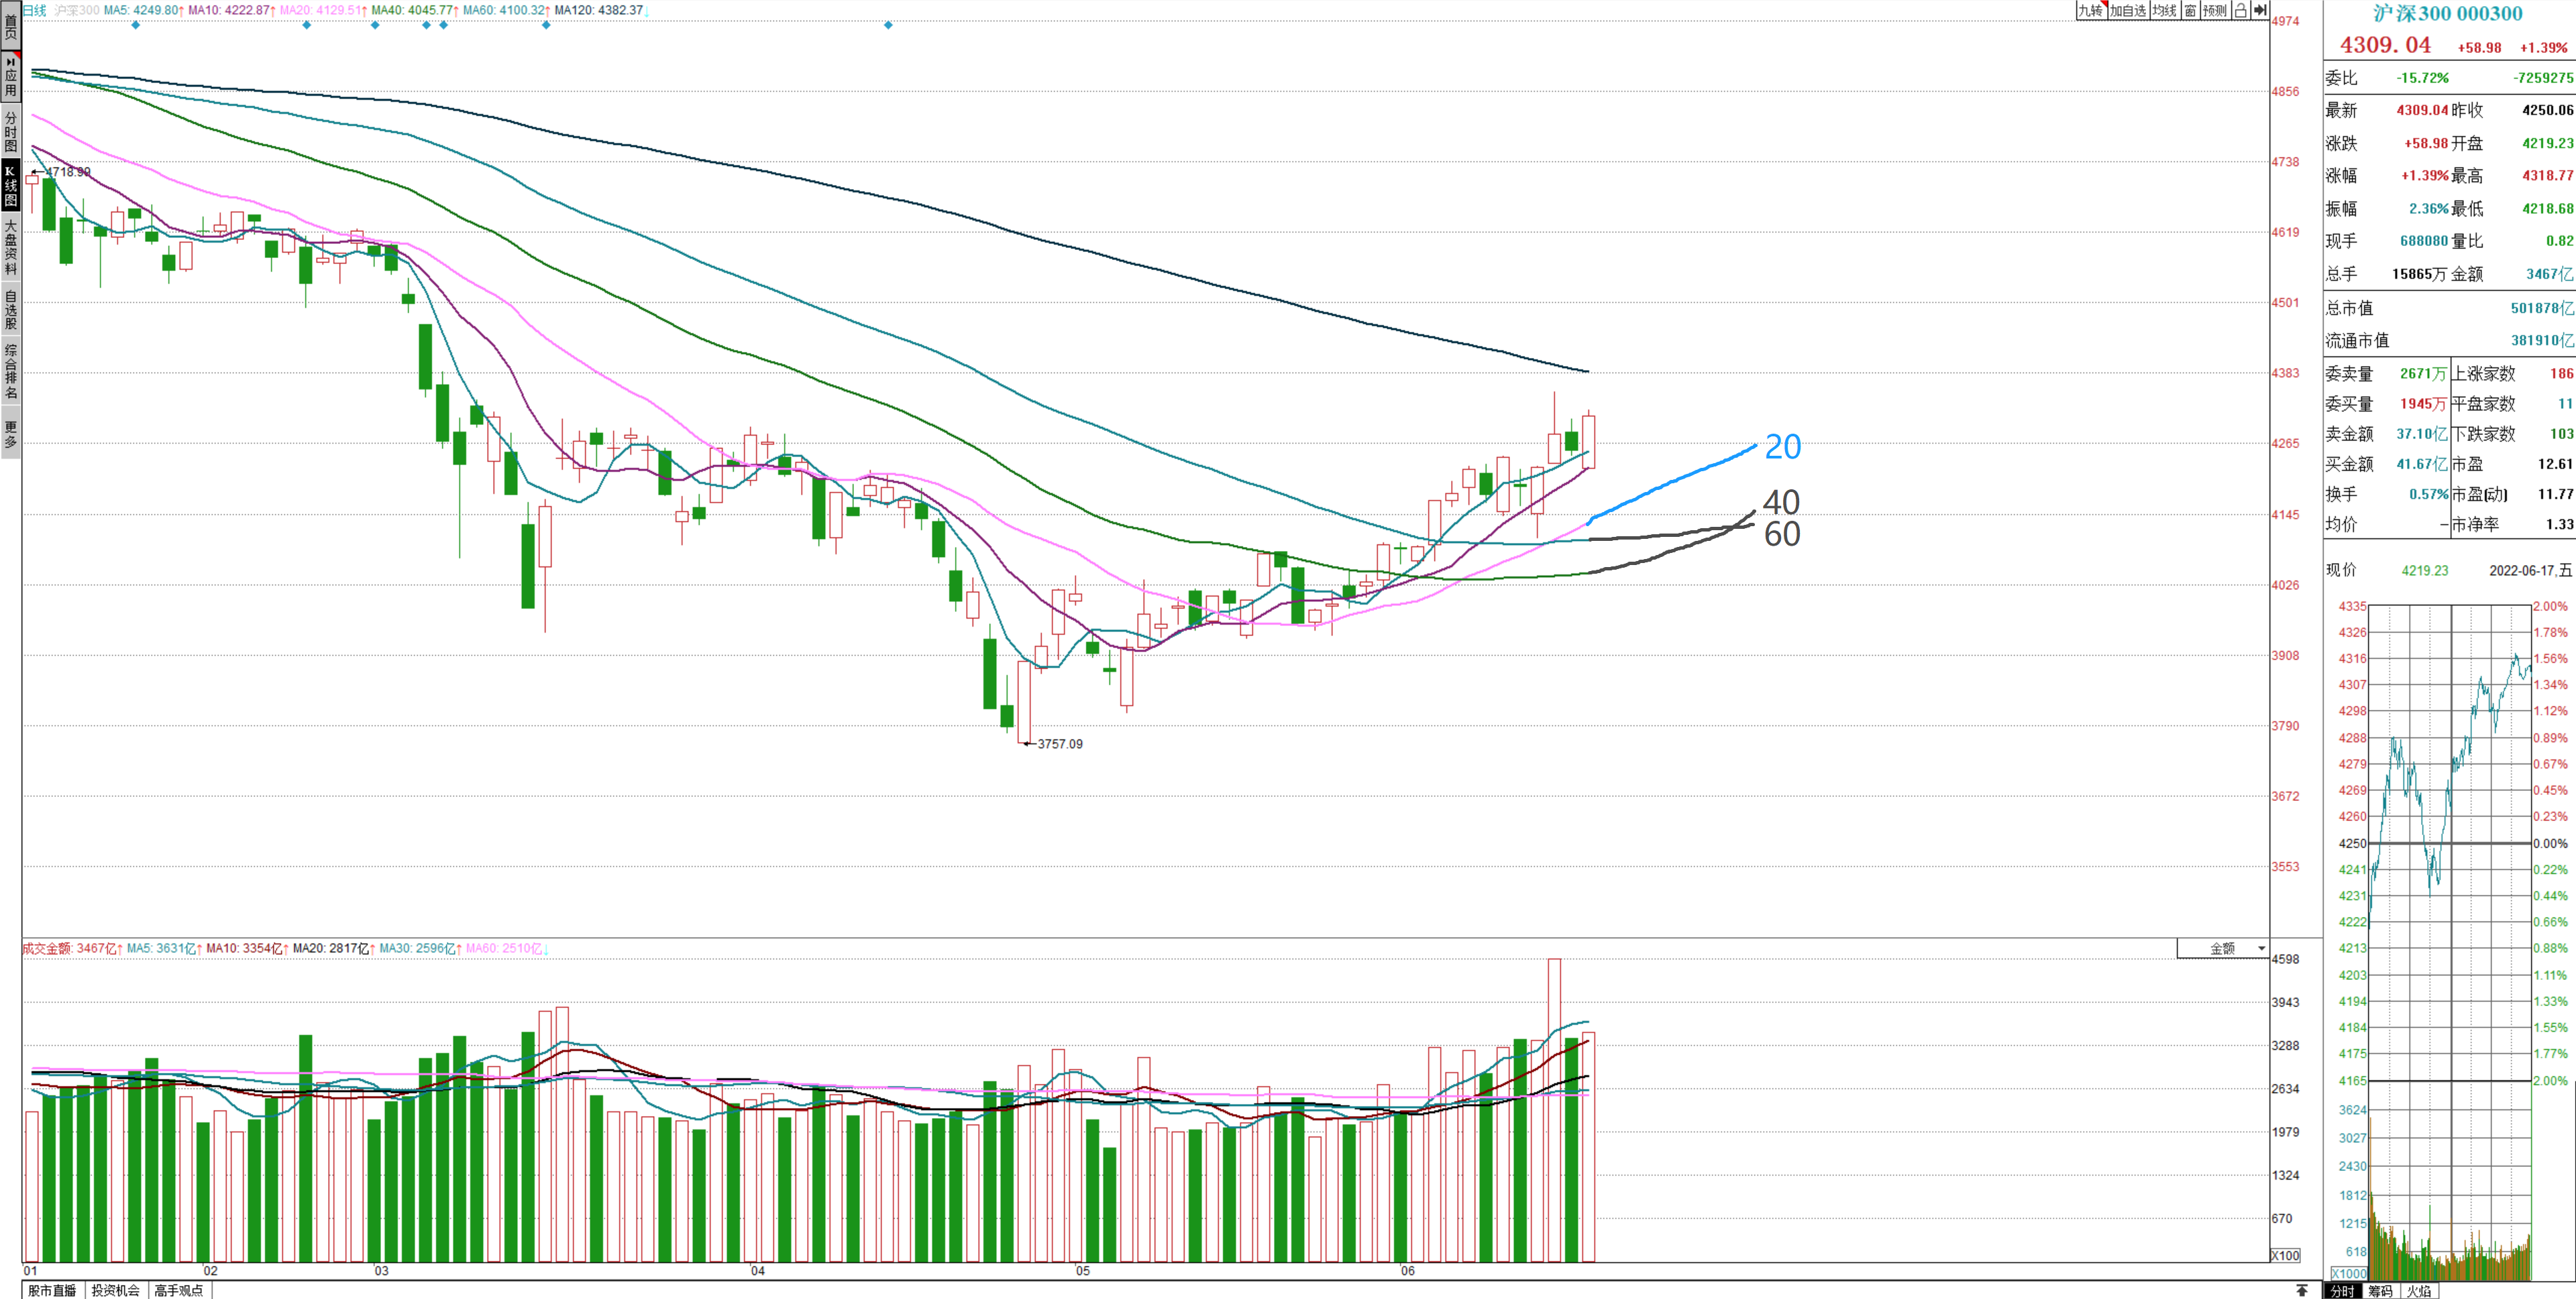Toggle the 均线 moving averages display

(2164, 10)
